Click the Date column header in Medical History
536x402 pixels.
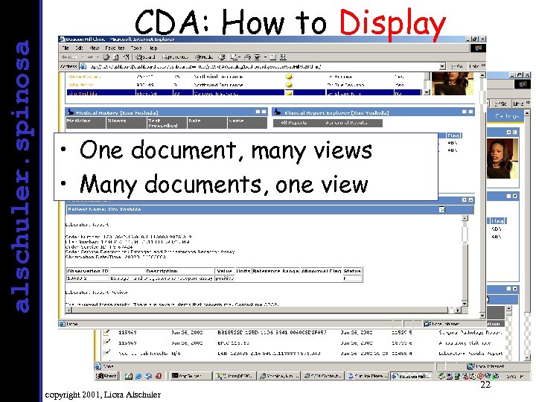click(x=207, y=123)
